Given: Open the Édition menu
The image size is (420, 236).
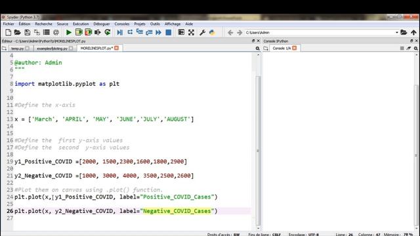Looking at the screenshot, I should pos(24,24).
